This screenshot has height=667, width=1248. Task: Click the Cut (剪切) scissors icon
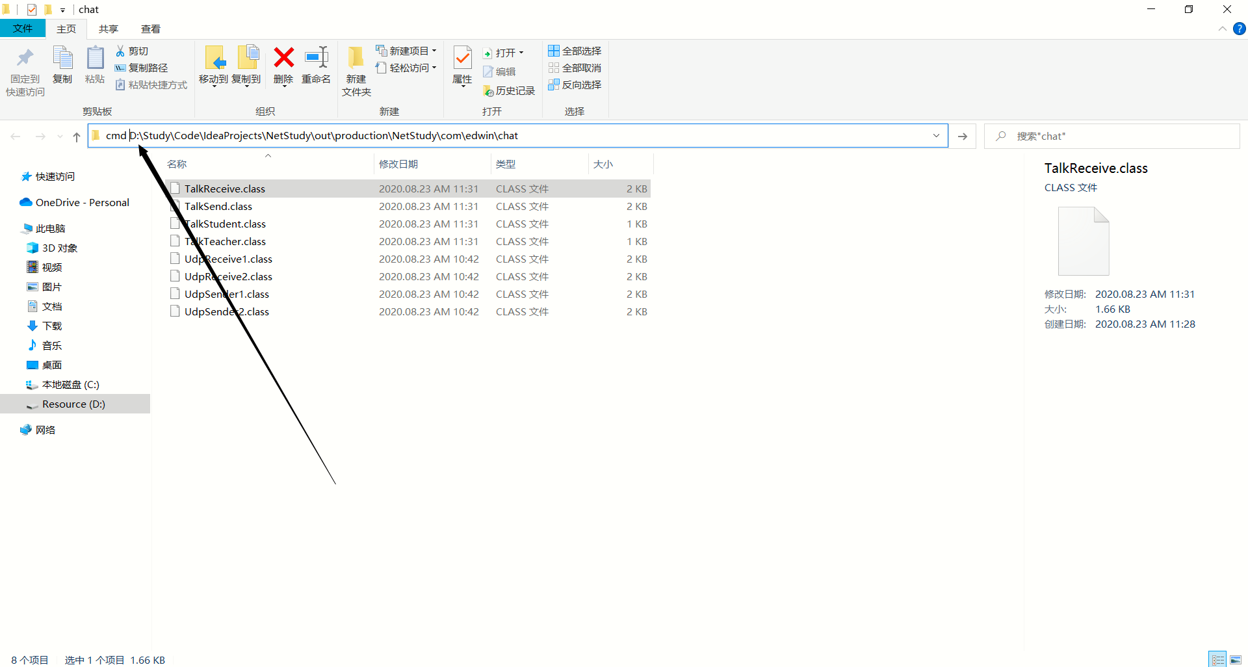120,51
